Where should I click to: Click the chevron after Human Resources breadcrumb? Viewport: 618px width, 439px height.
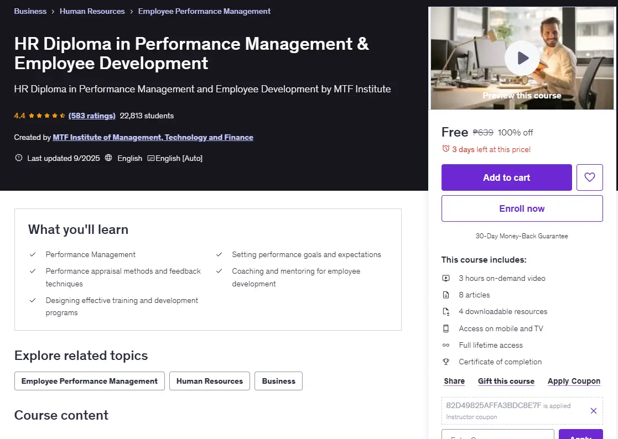tap(131, 12)
